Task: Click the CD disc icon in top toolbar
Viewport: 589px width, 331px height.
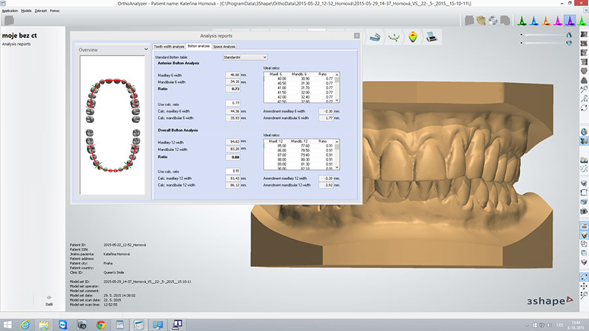Action: pyautogui.click(x=493, y=21)
